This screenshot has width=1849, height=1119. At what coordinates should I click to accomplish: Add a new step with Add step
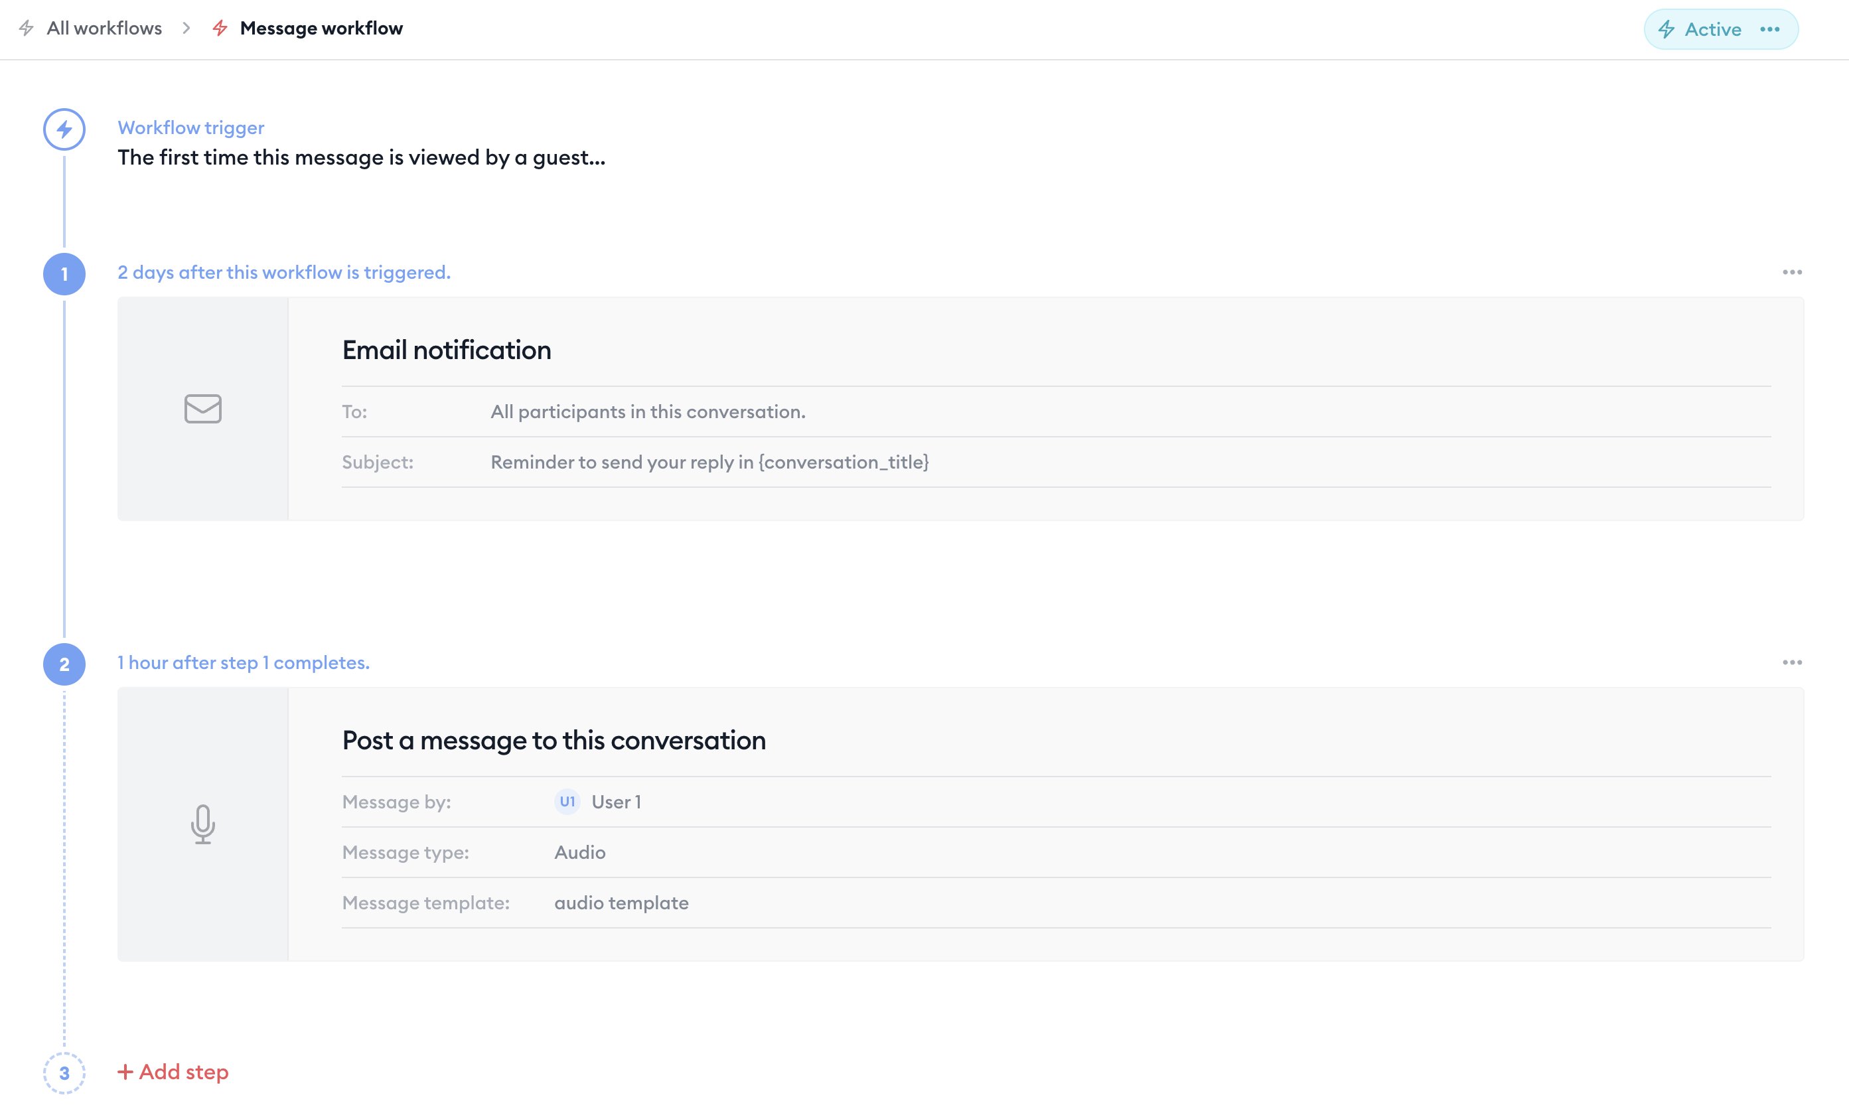point(173,1072)
